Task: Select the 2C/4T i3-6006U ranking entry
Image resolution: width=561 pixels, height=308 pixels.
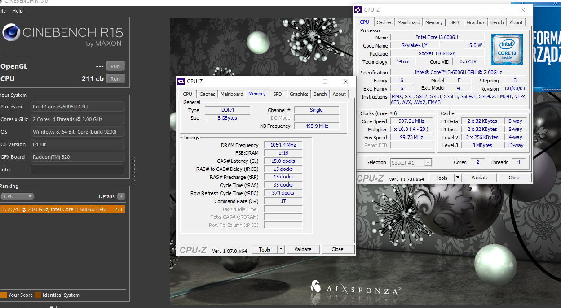Action: coord(62,209)
